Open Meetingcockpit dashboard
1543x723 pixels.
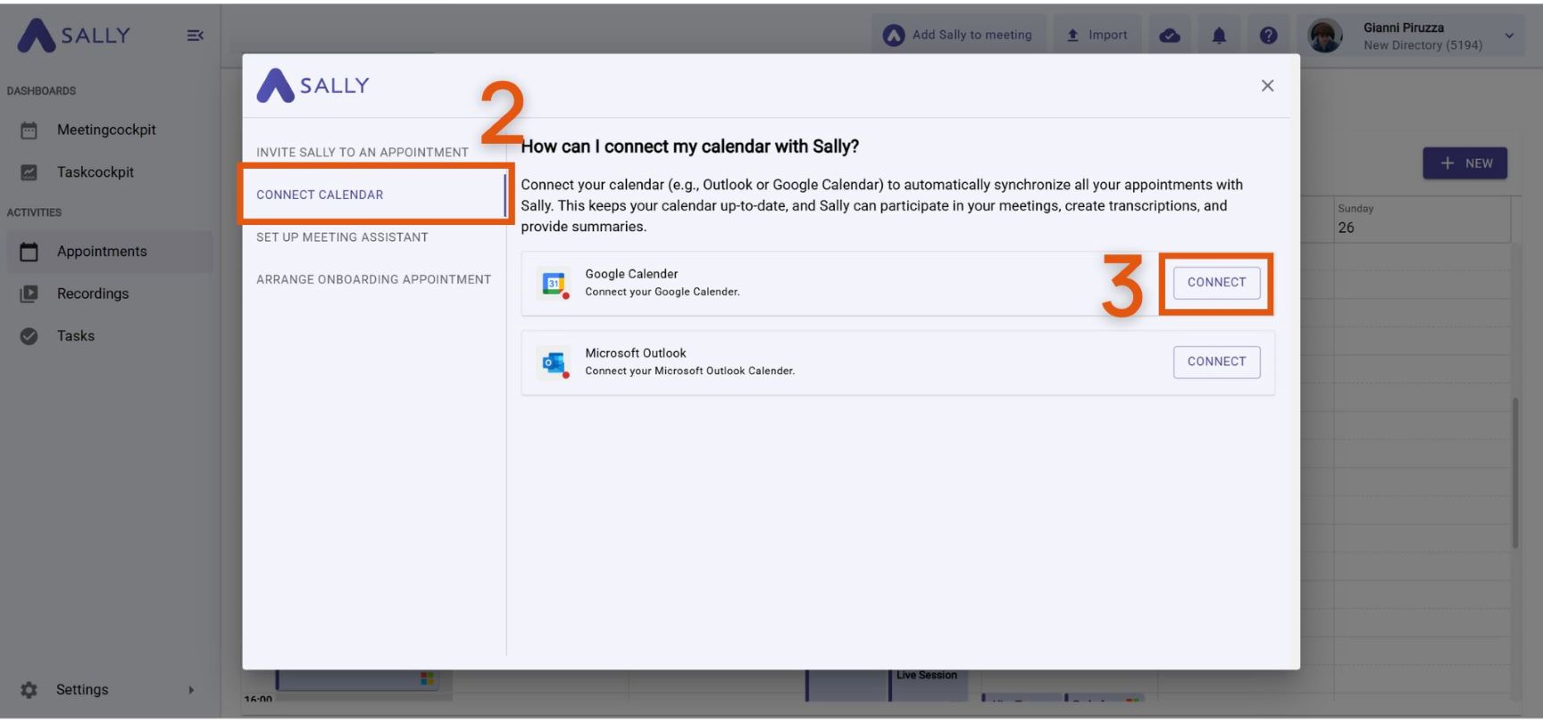click(107, 130)
